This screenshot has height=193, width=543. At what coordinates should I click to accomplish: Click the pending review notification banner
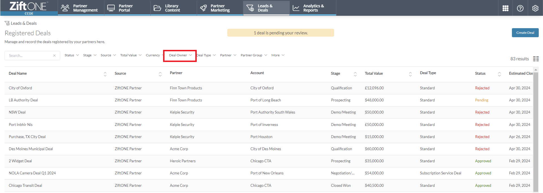[x=281, y=33]
